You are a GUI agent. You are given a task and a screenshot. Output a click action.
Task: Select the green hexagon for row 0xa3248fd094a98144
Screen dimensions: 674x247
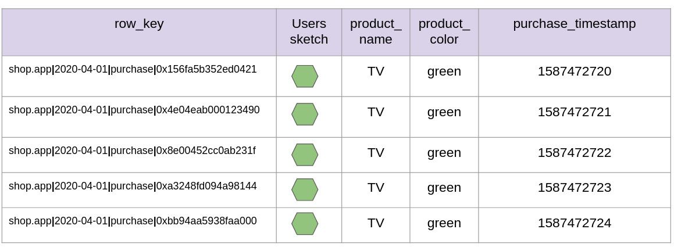[x=305, y=189]
